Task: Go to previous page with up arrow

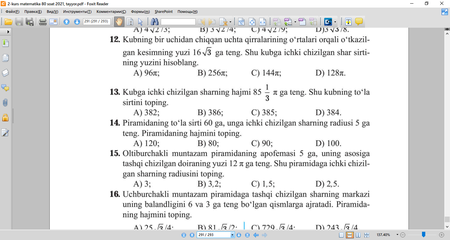Action: click(x=67, y=22)
